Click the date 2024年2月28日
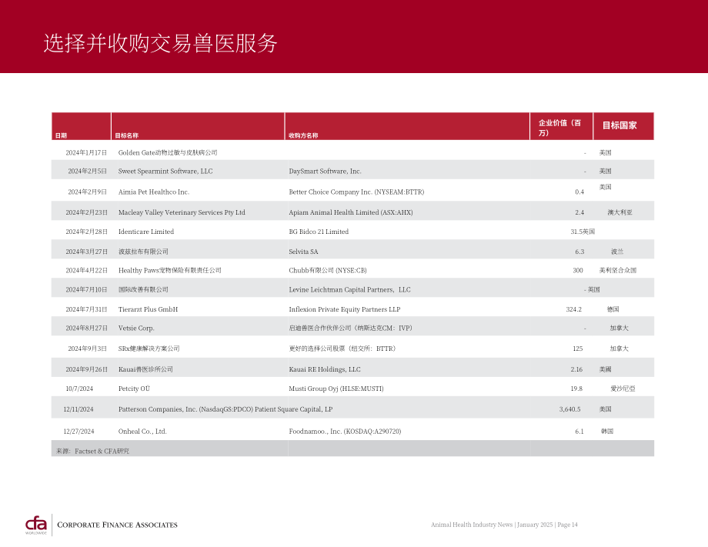This screenshot has height=547, width=708. [87, 232]
